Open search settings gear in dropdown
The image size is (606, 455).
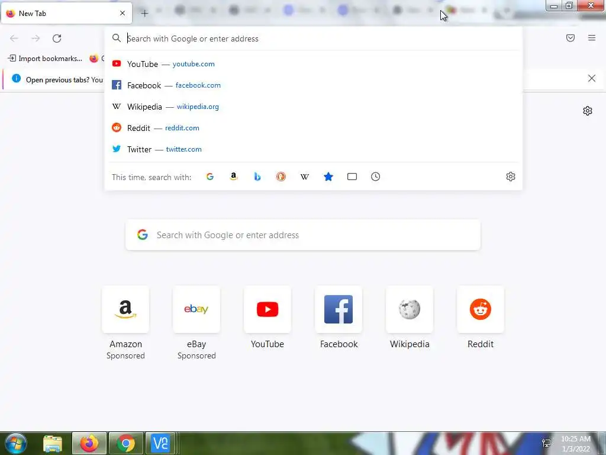point(511,177)
